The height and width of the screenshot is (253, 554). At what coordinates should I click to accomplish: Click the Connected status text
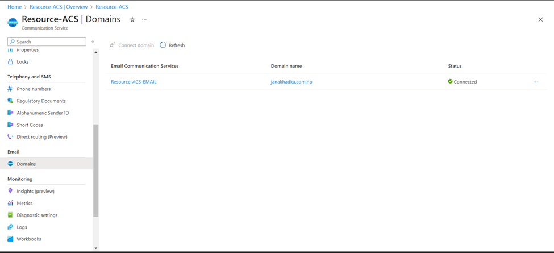click(x=465, y=82)
